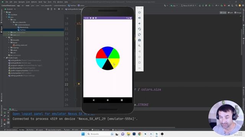Click the green pie segment in emulator
The image size is (245, 137).
click(x=115, y=54)
